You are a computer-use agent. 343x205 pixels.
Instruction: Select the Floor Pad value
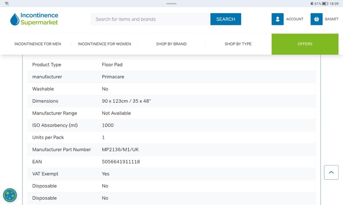tap(112, 65)
